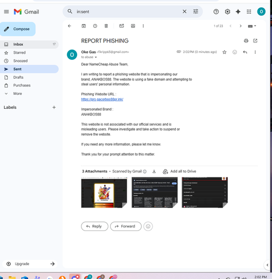Mark email as unread
The height and width of the screenshot is (279, 272).
coord(122,26)
